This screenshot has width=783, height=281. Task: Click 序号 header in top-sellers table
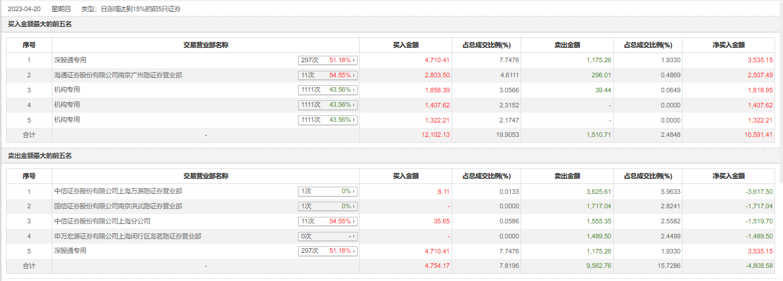[29, 176]
